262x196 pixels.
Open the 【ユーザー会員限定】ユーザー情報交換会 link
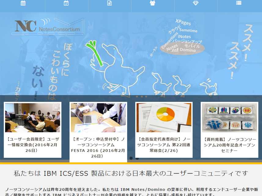click(33, 145)
